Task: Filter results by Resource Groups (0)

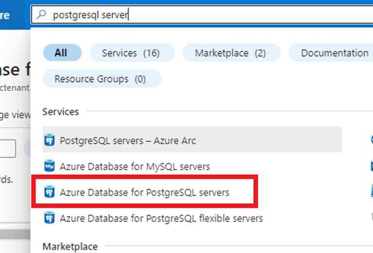Action: coord(102,78)
